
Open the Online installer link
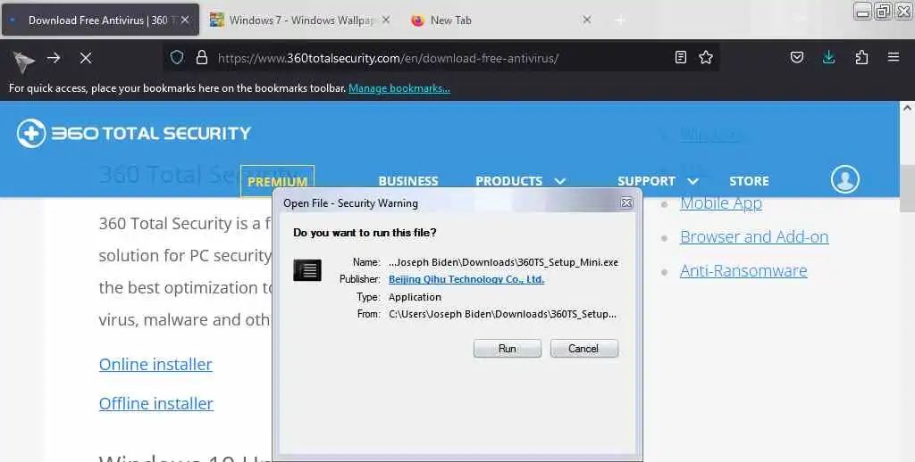[155, 364]
